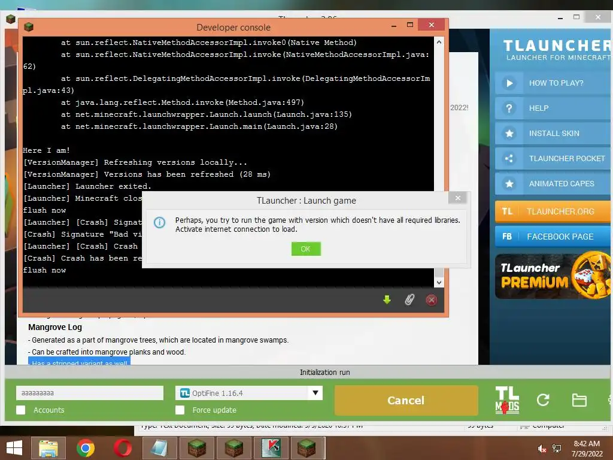Click the Developer console cube icon

tap(29, 26)
